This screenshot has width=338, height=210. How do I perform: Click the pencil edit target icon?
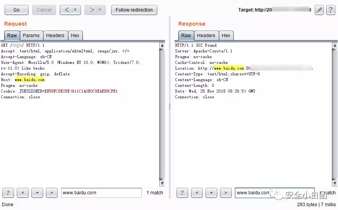pos(319,10)
